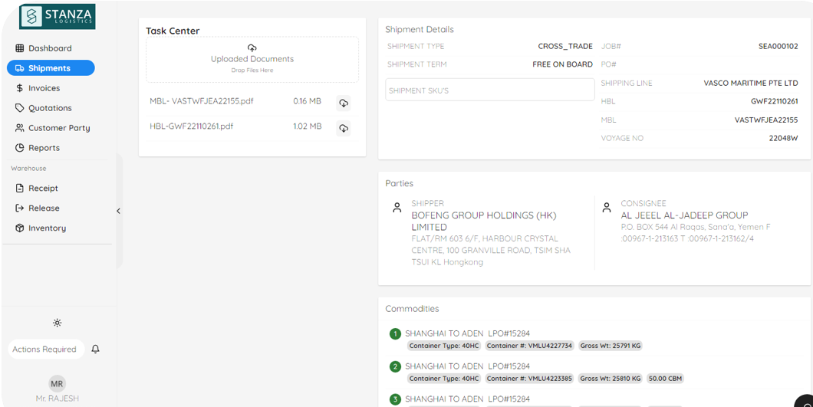
Task: Click the 0.16 MB file size
Action: tap(308, 101)
